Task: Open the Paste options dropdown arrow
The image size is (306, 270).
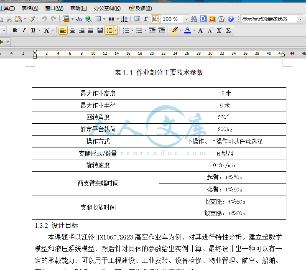Action: pos(25,19)
